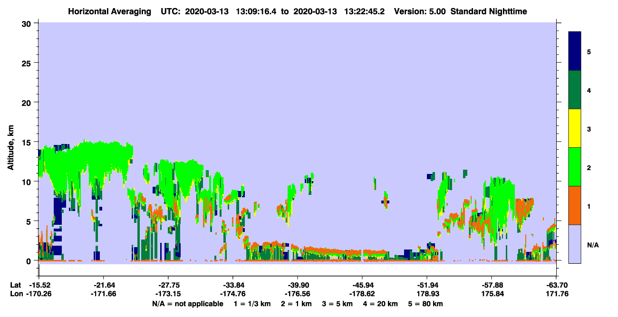Image resolution: width=618 pixels, height=317 pixels.
Task: Click the start time '13:09:16.4'
Action: coord(256,11)
